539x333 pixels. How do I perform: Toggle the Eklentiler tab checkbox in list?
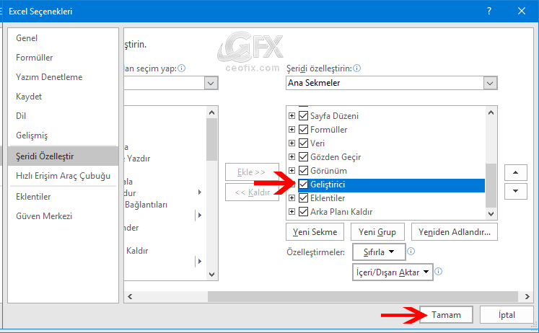[x=303, y=198]
